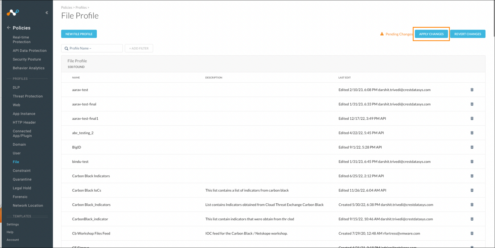The height and width of the screenshot is (248, 495).
Task: Click the Pending Changes warning triangle
Action: point(382,33)
